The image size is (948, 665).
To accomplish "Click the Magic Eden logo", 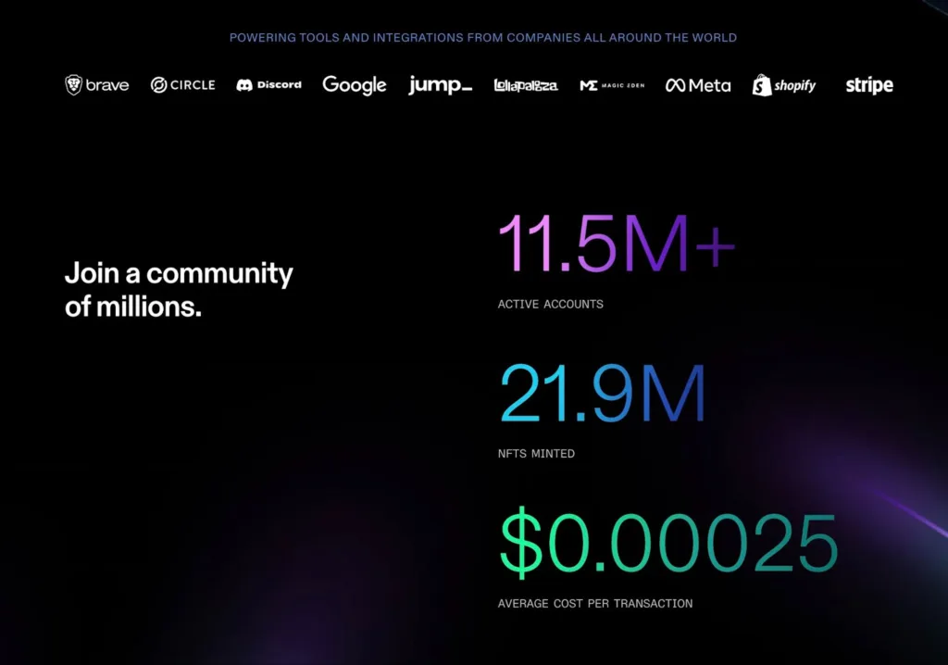I will (x=612, y=85).
